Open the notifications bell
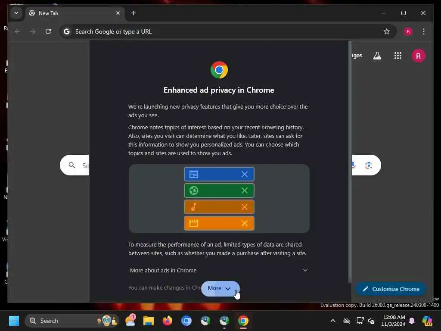The width and height of the screenshot is (441, 331). tap(412, 321)
